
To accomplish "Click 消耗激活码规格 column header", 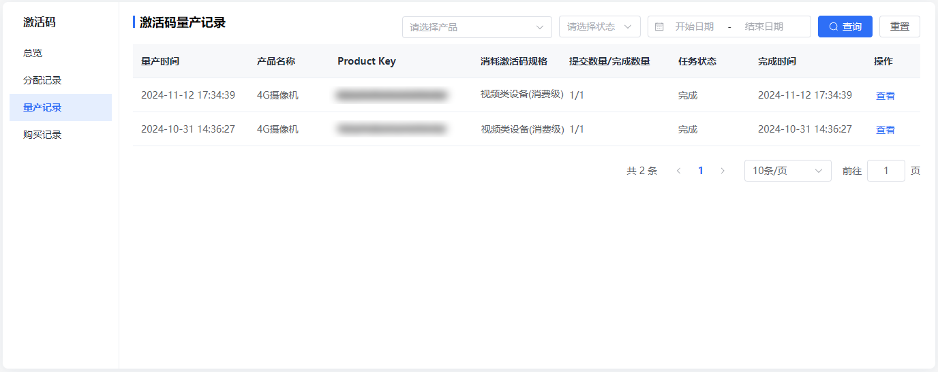I will point(514,61).
